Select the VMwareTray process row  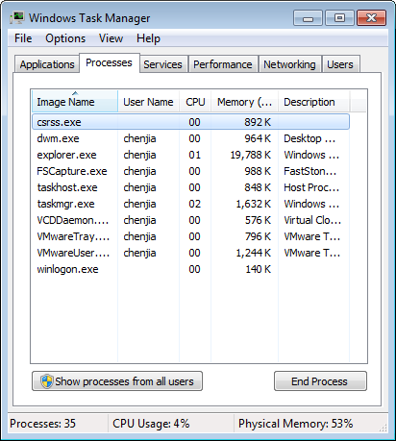point(190,236)
